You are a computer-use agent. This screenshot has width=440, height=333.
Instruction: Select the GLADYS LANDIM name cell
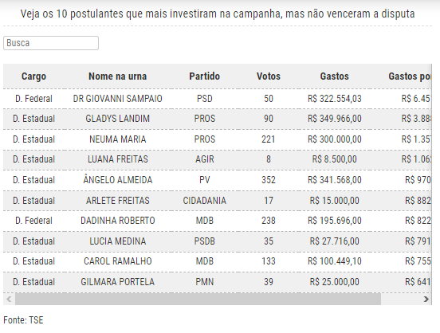point(118,119)
